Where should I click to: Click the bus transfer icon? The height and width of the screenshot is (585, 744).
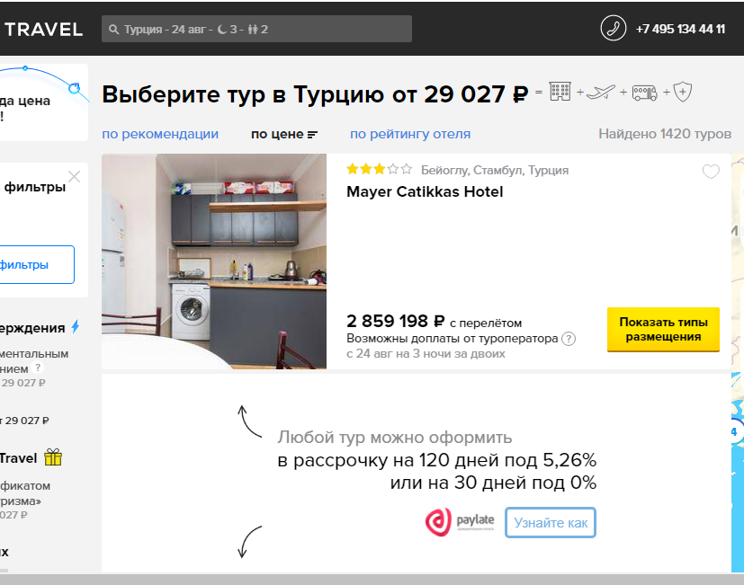tap(645, 93)
